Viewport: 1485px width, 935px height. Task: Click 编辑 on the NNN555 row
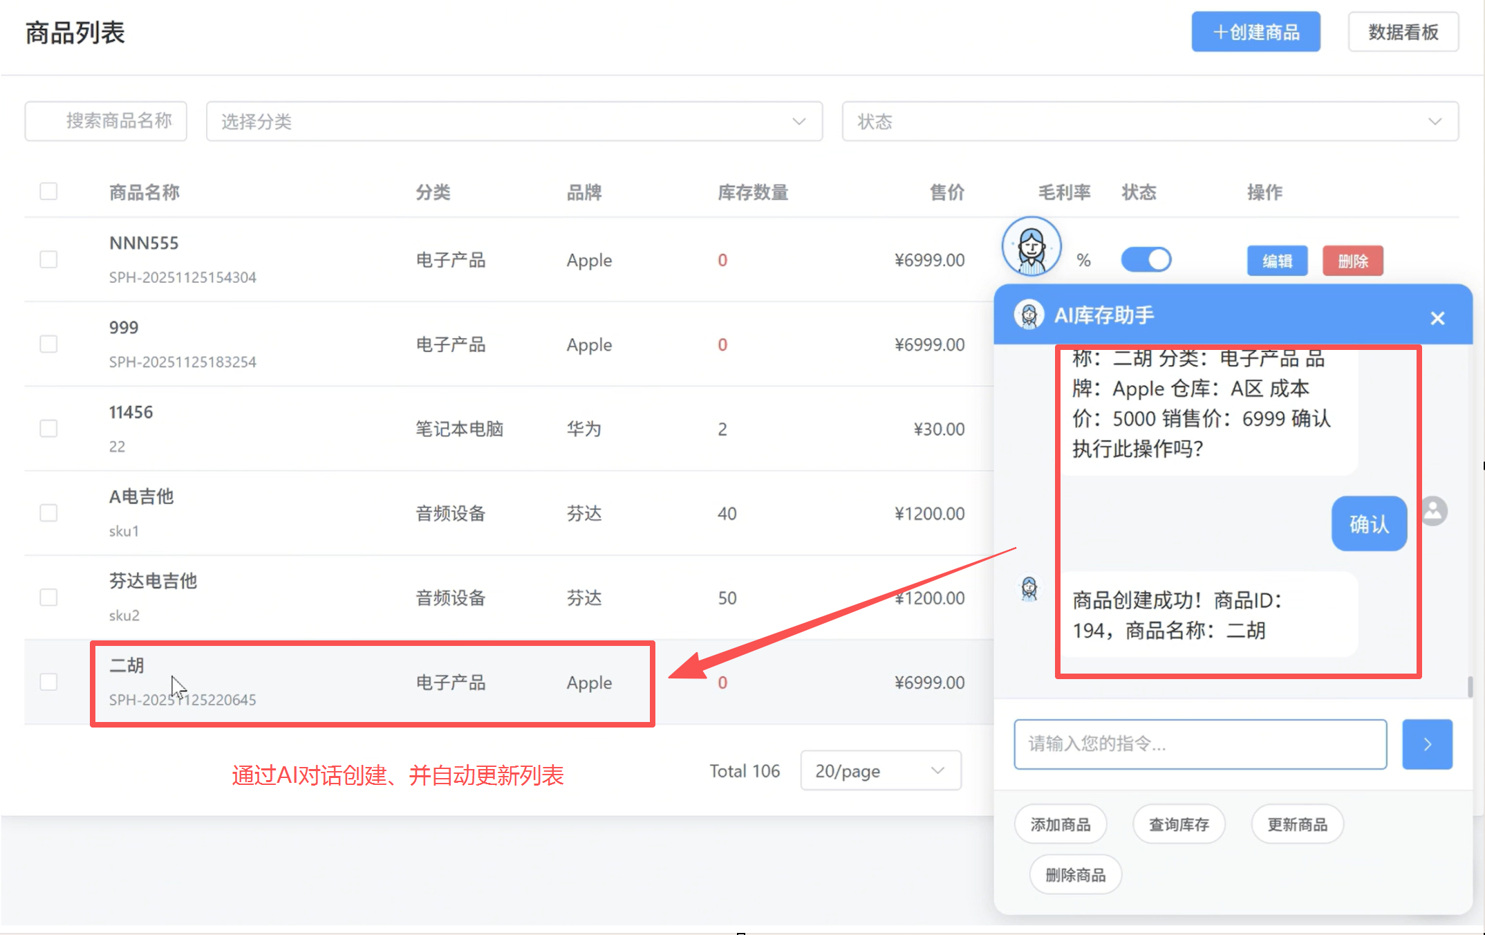pos(1277,261)
